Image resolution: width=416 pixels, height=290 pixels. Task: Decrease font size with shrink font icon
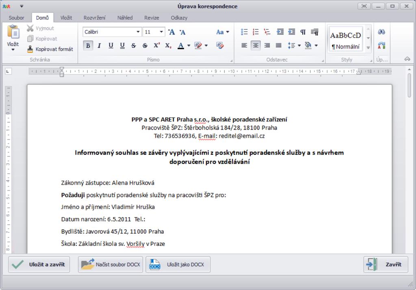[x=182, y=32]
